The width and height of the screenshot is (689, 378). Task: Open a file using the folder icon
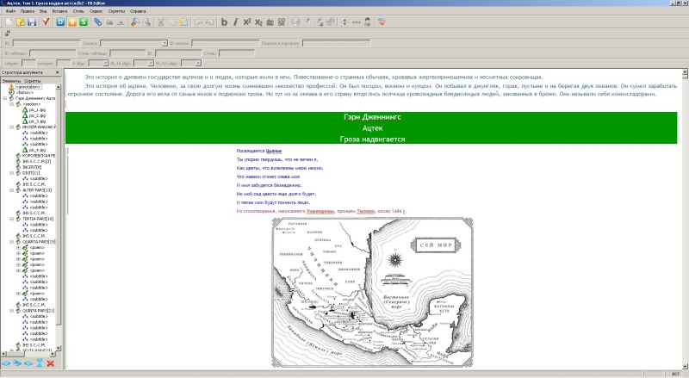point(20,22)
